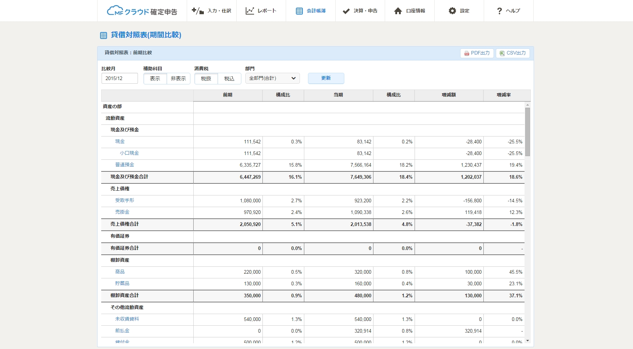Click the 資産の部 section heading
The height and width of the screenshot is (349, 633).
pyautogui.click(x=112, y=107)
